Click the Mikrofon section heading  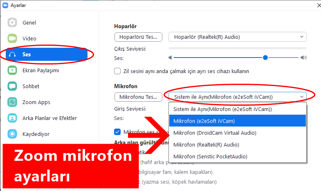click(126, 86)
